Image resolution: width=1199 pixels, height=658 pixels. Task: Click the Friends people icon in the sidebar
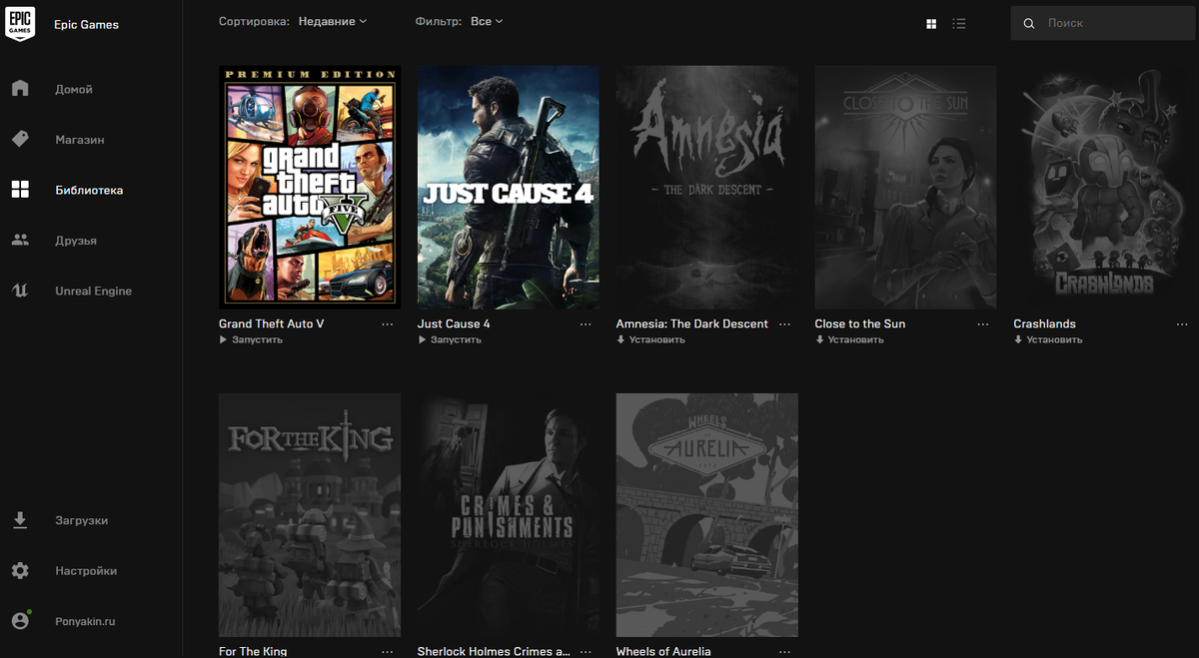(20, 241)
